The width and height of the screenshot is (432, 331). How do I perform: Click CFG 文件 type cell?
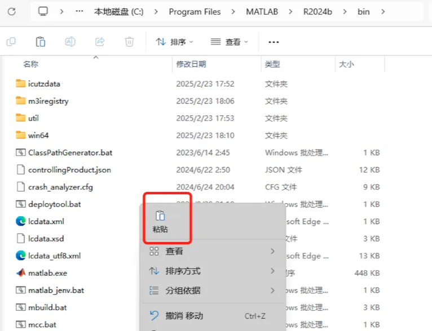(281, 187)
